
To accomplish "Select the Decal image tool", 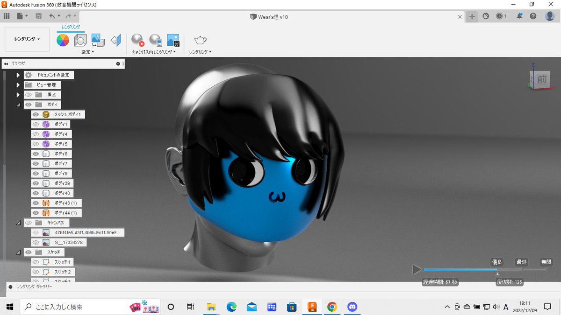I will click(x=98, y=40).
